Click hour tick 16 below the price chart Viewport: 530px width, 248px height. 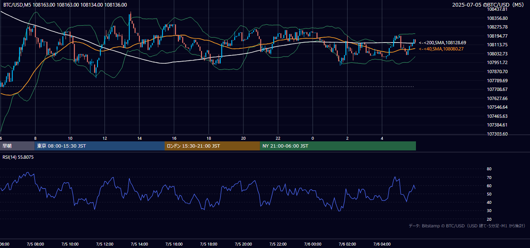(x=174, y=138)
